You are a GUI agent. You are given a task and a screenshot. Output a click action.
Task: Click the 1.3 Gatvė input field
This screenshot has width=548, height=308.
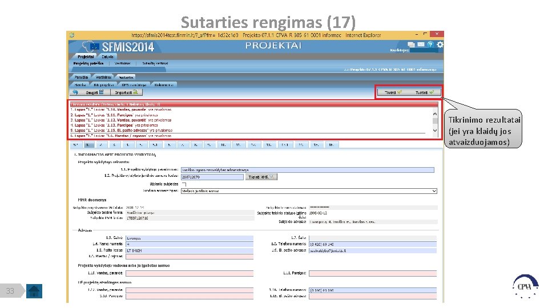190,238
